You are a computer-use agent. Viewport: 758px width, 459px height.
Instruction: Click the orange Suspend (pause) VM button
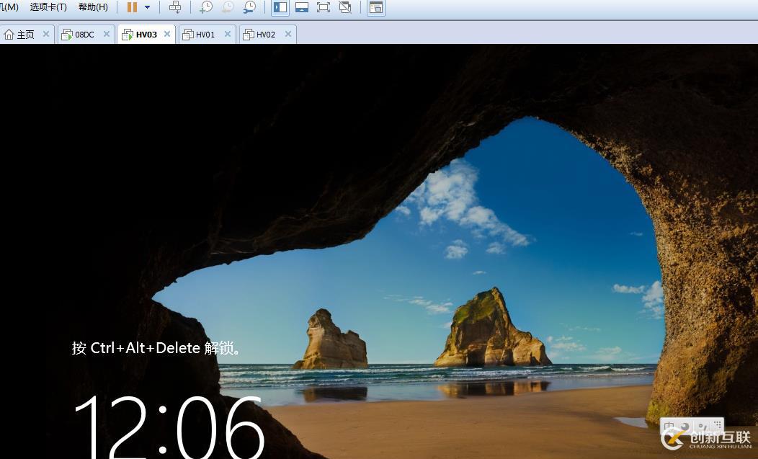coord(132,7)
